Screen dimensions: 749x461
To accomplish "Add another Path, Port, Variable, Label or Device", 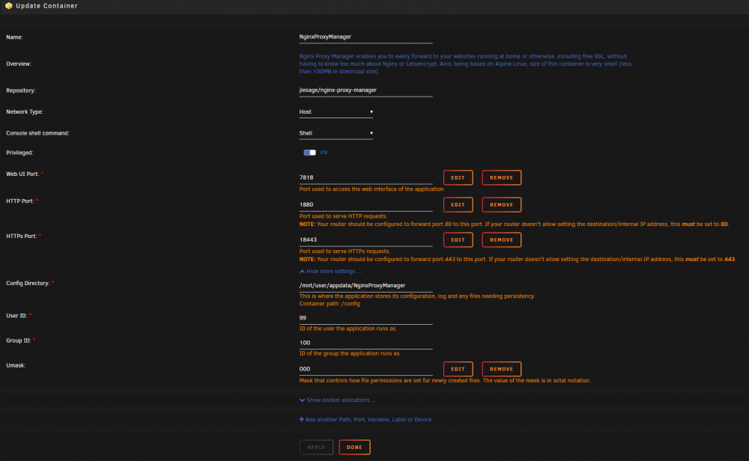I will pos(366,420).
